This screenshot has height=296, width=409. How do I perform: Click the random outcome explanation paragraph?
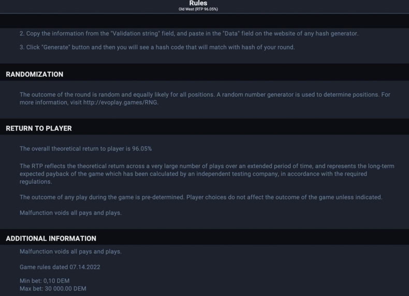point(205,98)
